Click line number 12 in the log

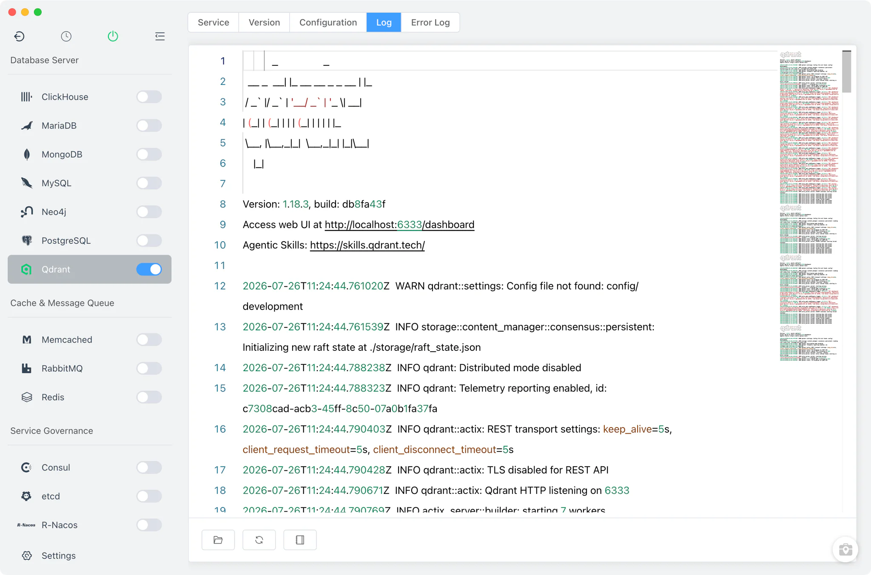220,286
